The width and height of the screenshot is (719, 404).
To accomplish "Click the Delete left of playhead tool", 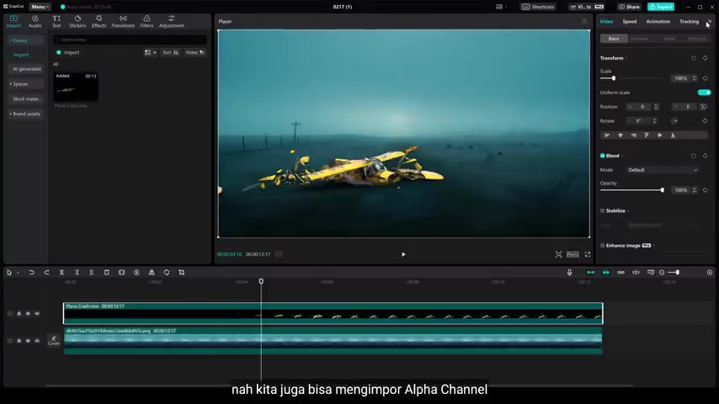I will pyautogui.click(x=77, y=273).
